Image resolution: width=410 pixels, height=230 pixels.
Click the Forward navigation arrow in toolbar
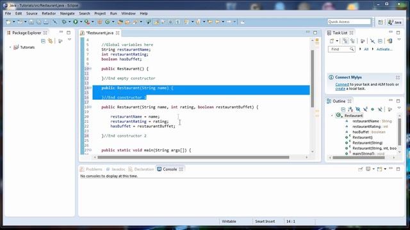[229, 22]
